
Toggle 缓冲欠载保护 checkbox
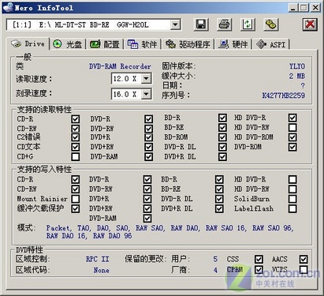pos(76,208)
